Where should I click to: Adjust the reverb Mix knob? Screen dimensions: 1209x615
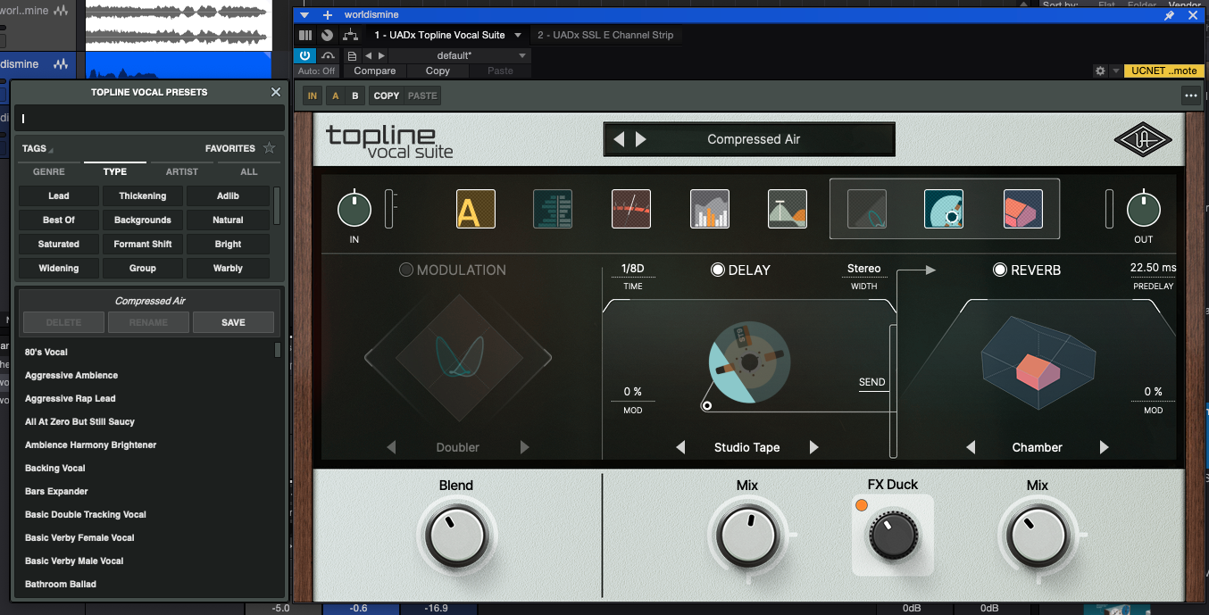click(x=1038, y=536)
